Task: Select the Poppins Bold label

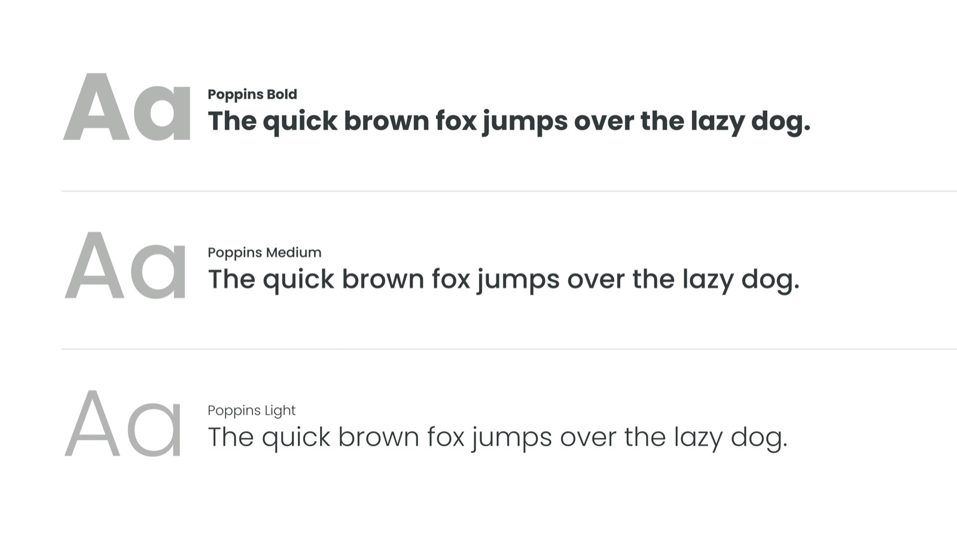Action: (252, 95)
